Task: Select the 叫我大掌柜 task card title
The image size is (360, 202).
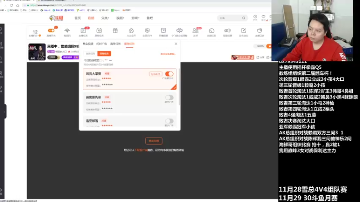Action: click(94, 74)
